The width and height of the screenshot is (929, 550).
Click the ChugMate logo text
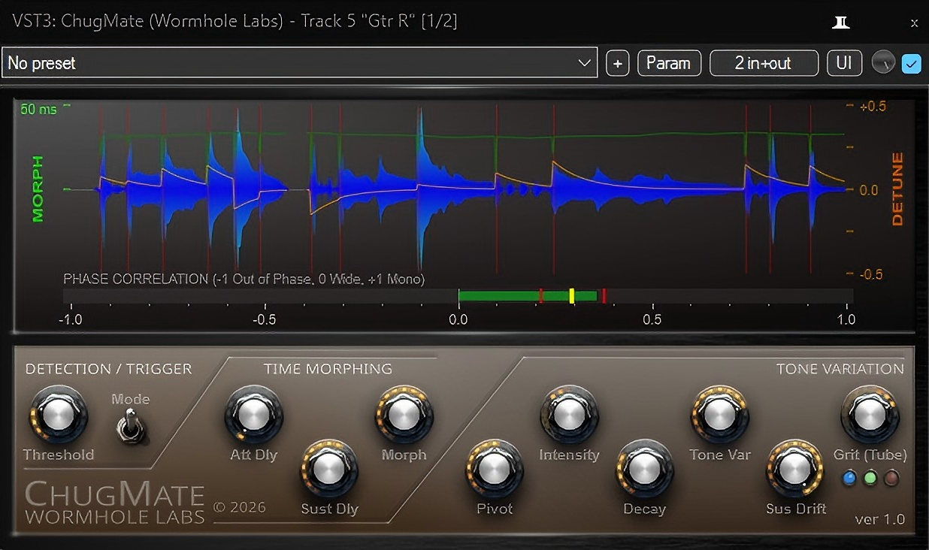[x=115, y=495]
